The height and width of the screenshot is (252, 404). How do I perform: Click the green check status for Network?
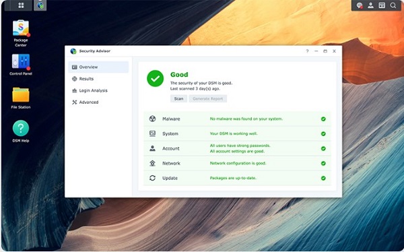click(x=323, y=163)
